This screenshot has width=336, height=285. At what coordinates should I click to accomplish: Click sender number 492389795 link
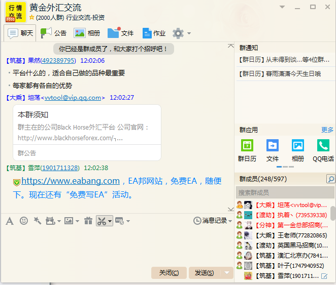point(58,61)
